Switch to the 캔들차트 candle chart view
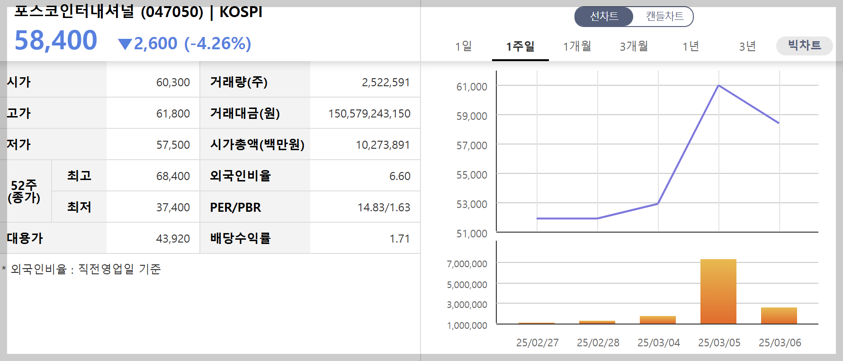 (x=664, y=17)
